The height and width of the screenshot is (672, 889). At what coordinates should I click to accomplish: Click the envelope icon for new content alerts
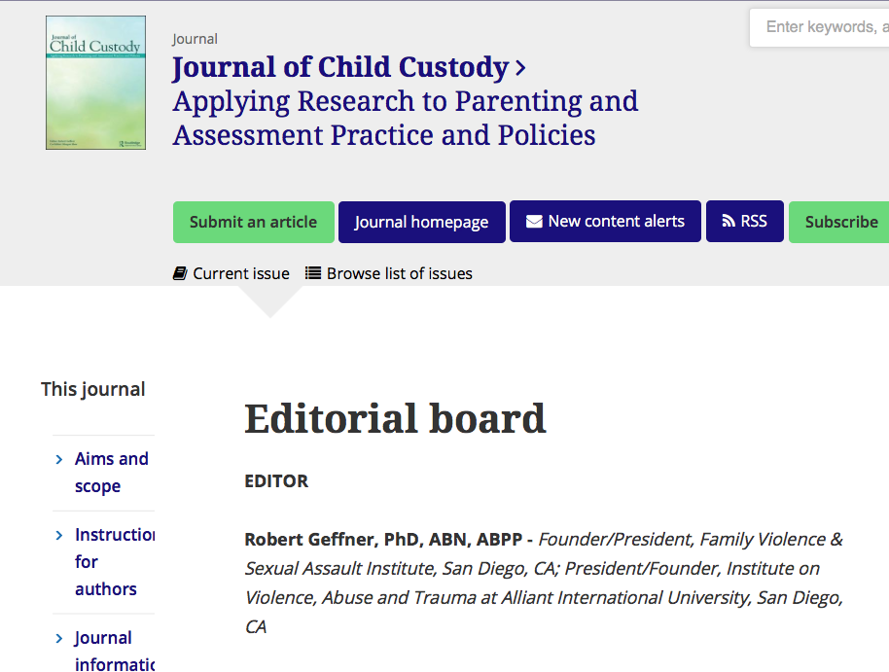click(x=534, y=222)
